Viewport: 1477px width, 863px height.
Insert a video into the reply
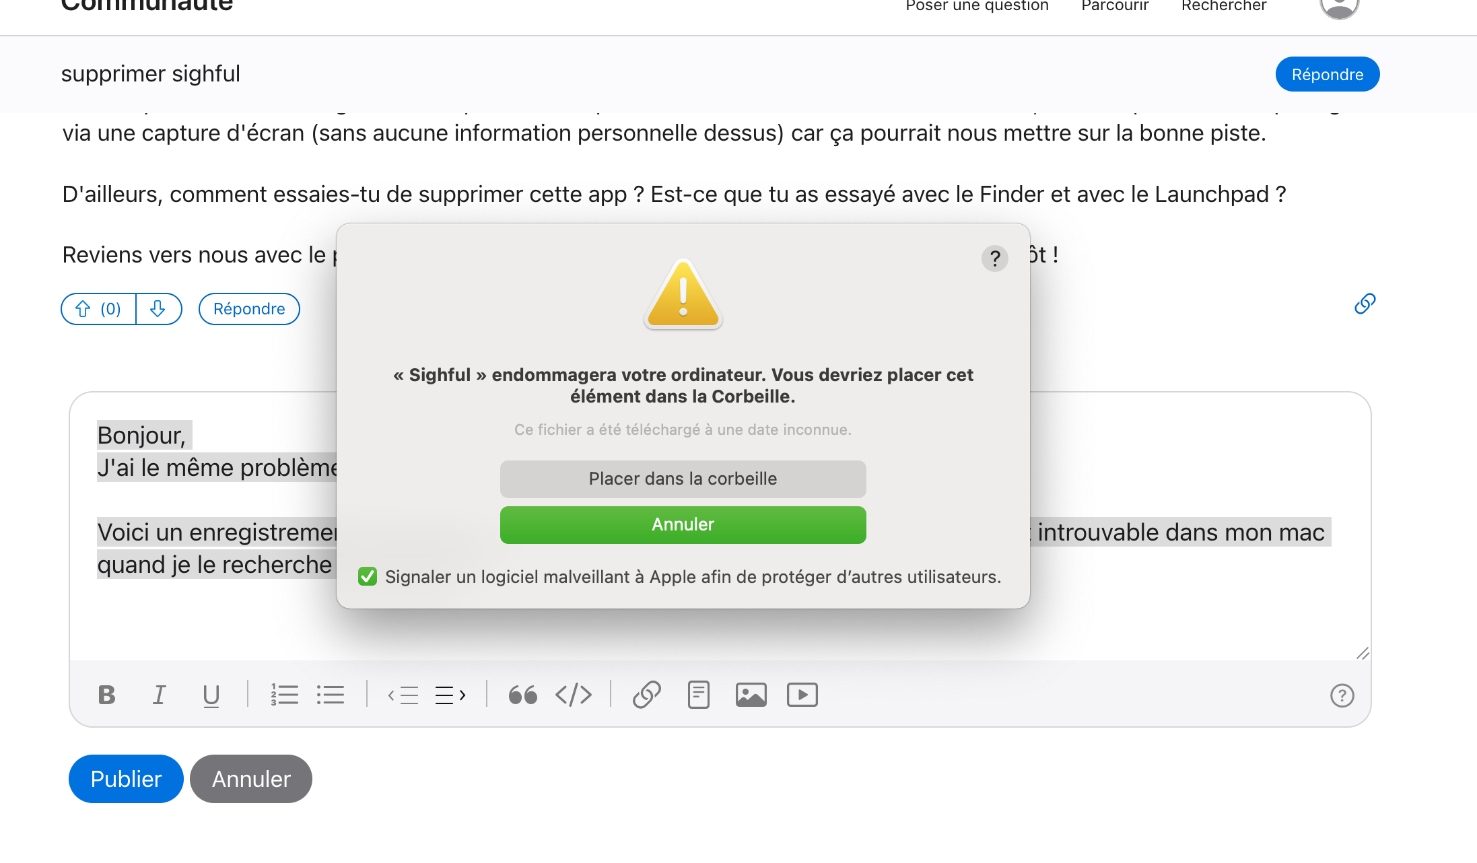tap(802, 695)
